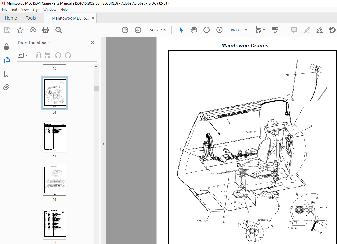
Task: Switch to the Tools tab
Action: (31, 18)
